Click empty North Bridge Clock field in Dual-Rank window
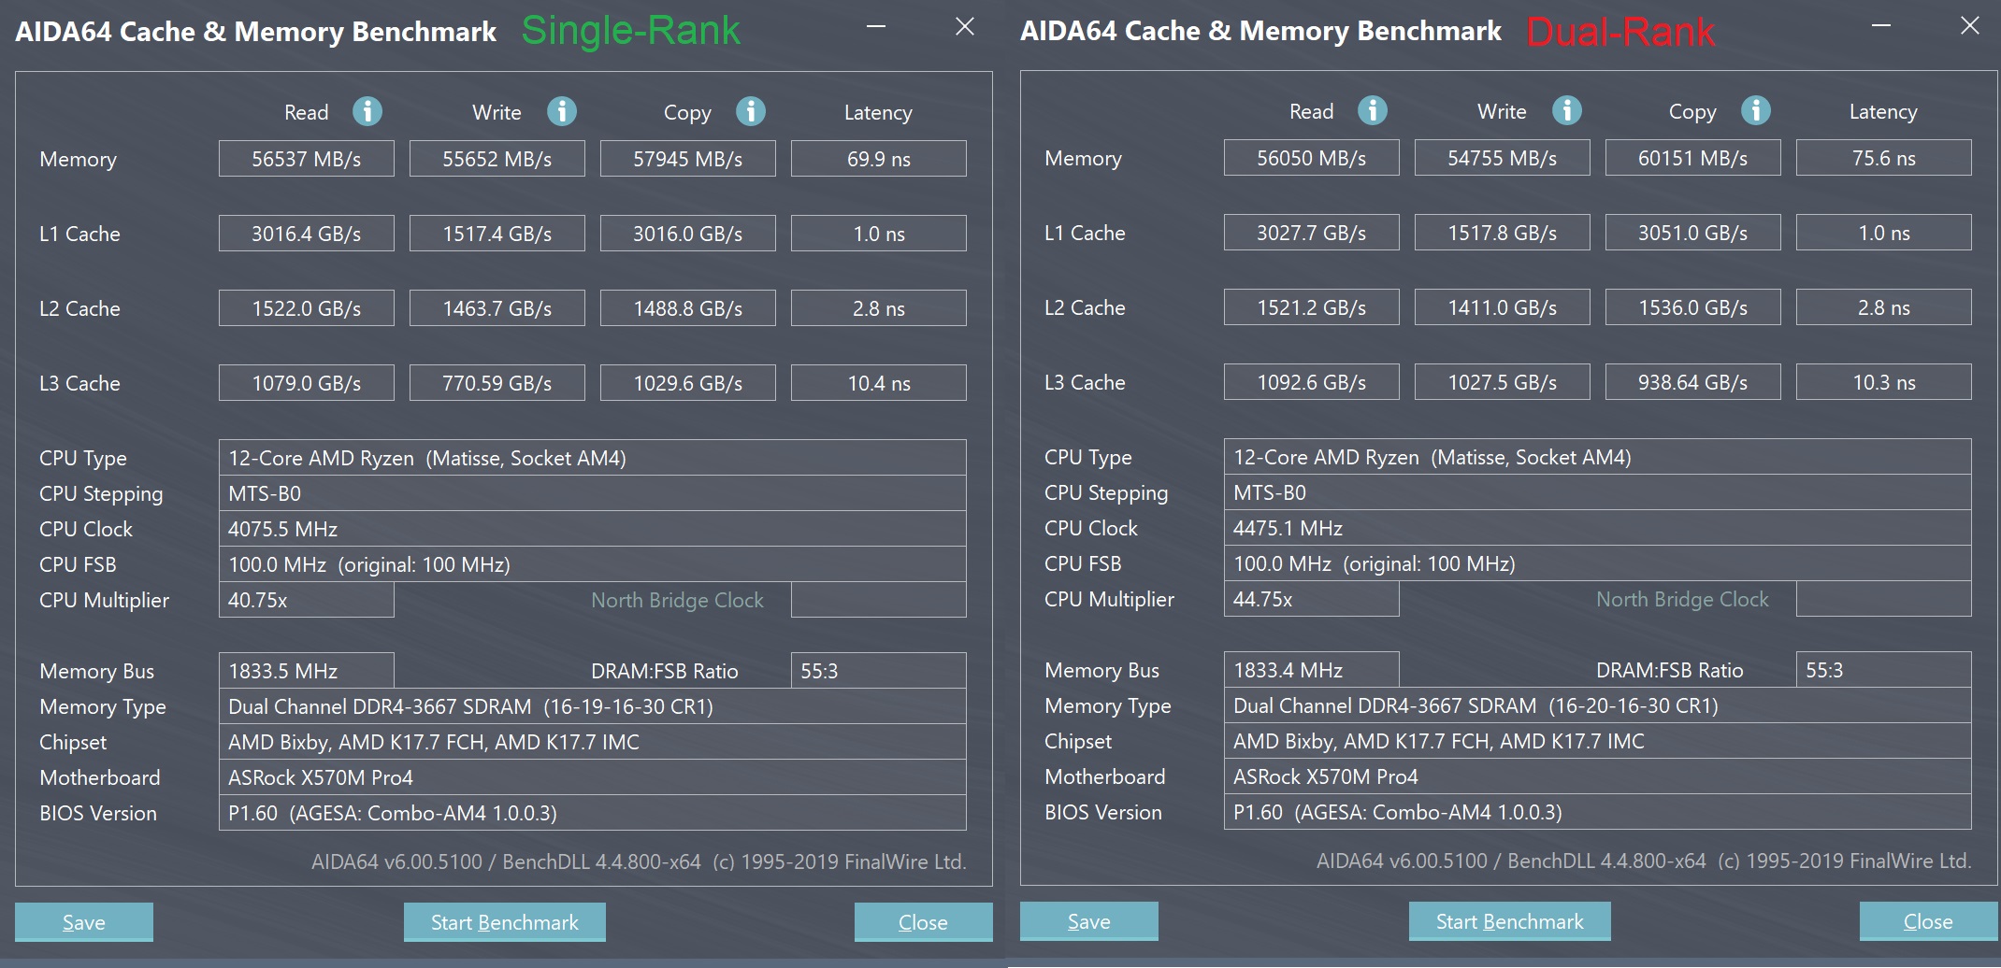Viewport: 2001px width, 968px height. coord(1884,599)
